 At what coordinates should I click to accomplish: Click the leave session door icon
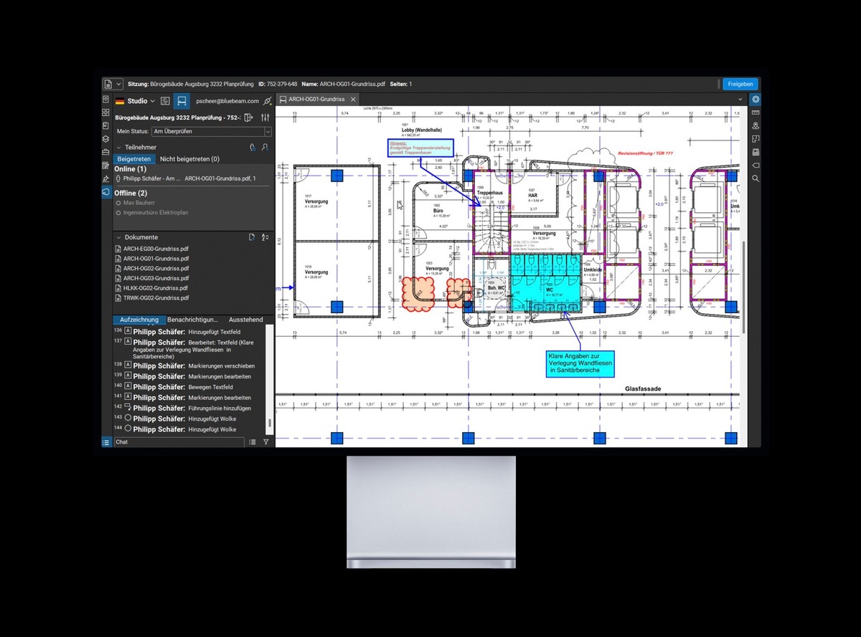click(249, 118)
